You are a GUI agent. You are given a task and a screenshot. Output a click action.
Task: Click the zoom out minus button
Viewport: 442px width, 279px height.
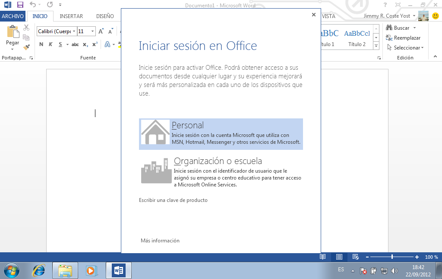(367, 257)
